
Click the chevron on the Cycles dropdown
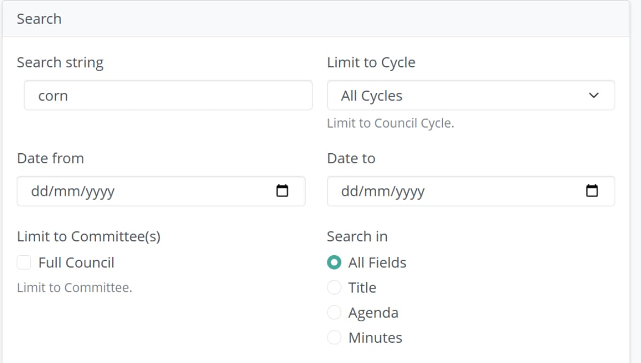593,95
